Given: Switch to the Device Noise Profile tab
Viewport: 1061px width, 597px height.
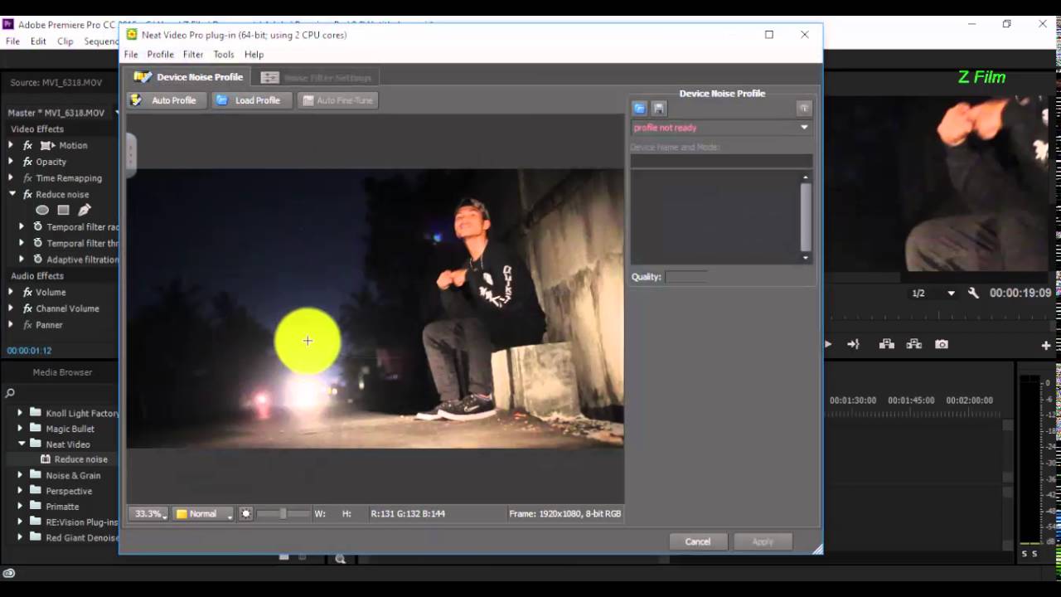Looking at the screenshot, I should pyautogui.click(x=189, y=77).
